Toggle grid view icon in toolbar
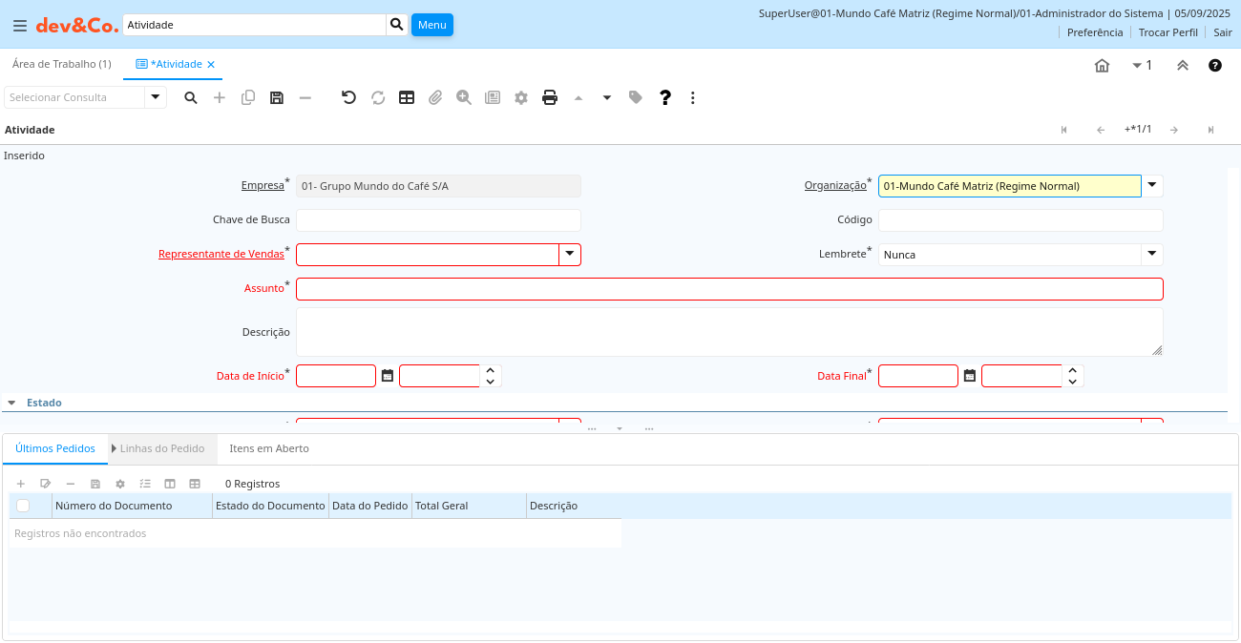The image size is (1241, 643). [407, 97]
